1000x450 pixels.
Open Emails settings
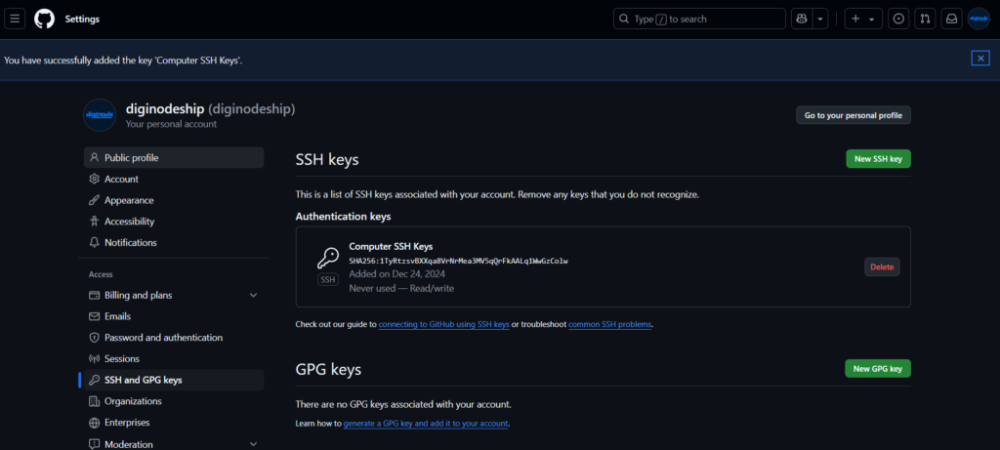[174, 316]
